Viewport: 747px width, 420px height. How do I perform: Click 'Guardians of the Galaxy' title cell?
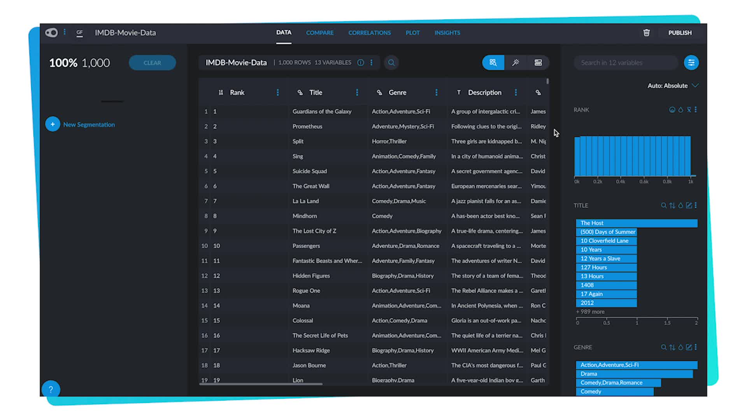(x=322, y=112)
